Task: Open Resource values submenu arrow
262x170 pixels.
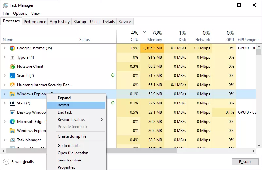Action: click(x=102, y=120)
